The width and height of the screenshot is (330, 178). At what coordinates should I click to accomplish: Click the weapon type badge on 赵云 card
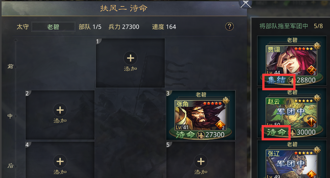[x=311, y=122]
